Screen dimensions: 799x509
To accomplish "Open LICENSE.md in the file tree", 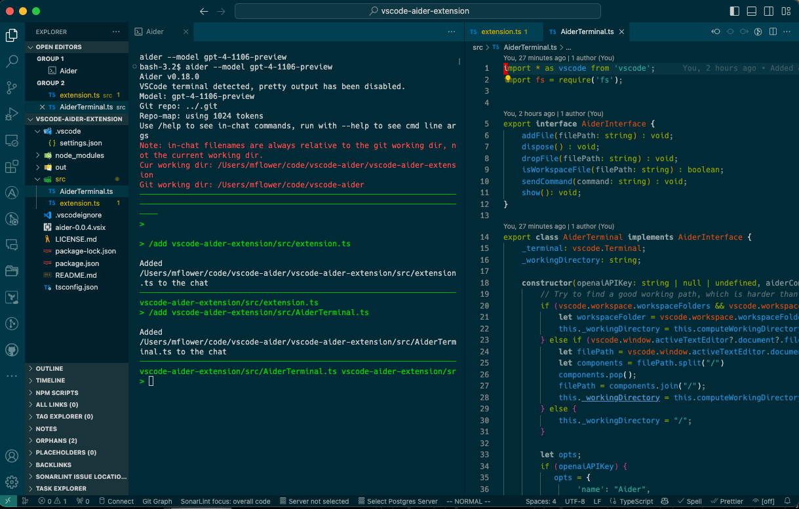I will pos(77,239).
